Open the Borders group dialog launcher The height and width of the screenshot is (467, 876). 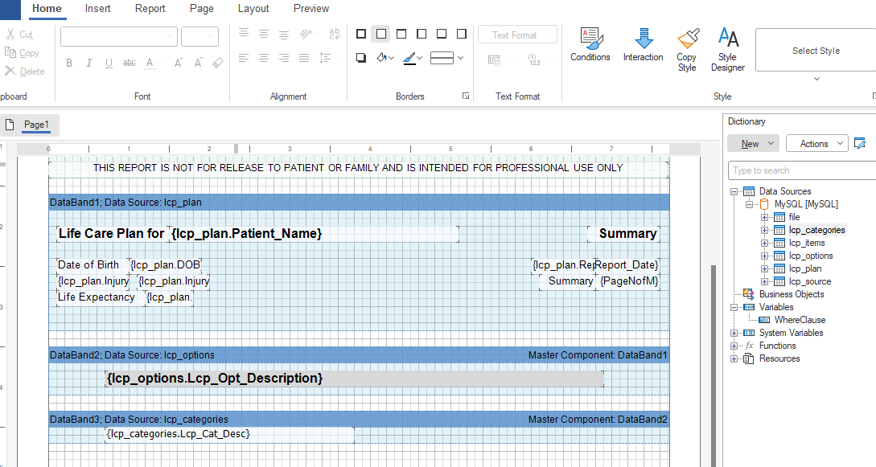coord(466,96)
